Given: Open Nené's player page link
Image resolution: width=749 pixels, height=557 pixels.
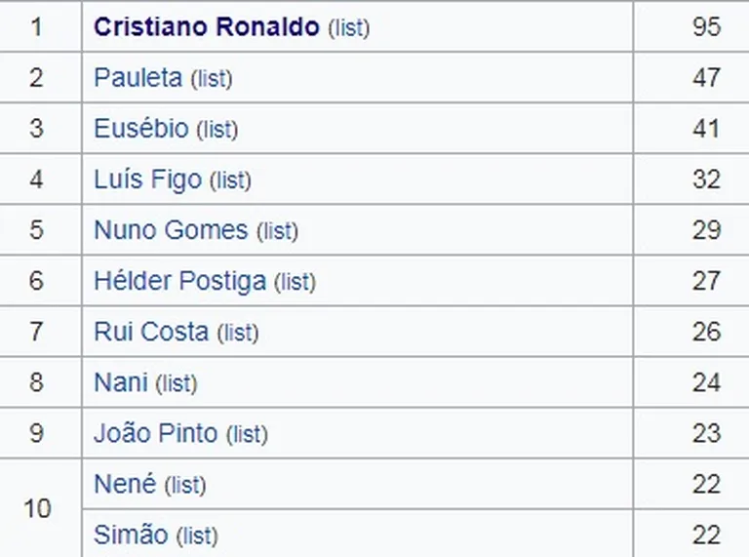Looking at the screenshot, I should pos(125,484).
